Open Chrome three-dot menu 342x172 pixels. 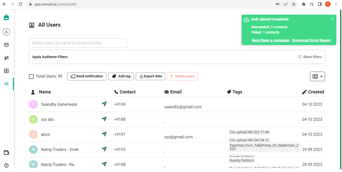coord(336,4)
